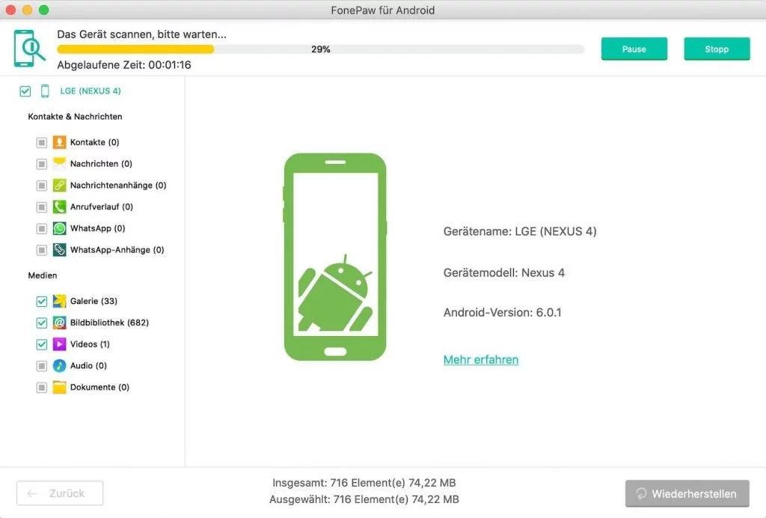
Task: Click the Kontakte orange person icon
Action: tap(59, 142)
